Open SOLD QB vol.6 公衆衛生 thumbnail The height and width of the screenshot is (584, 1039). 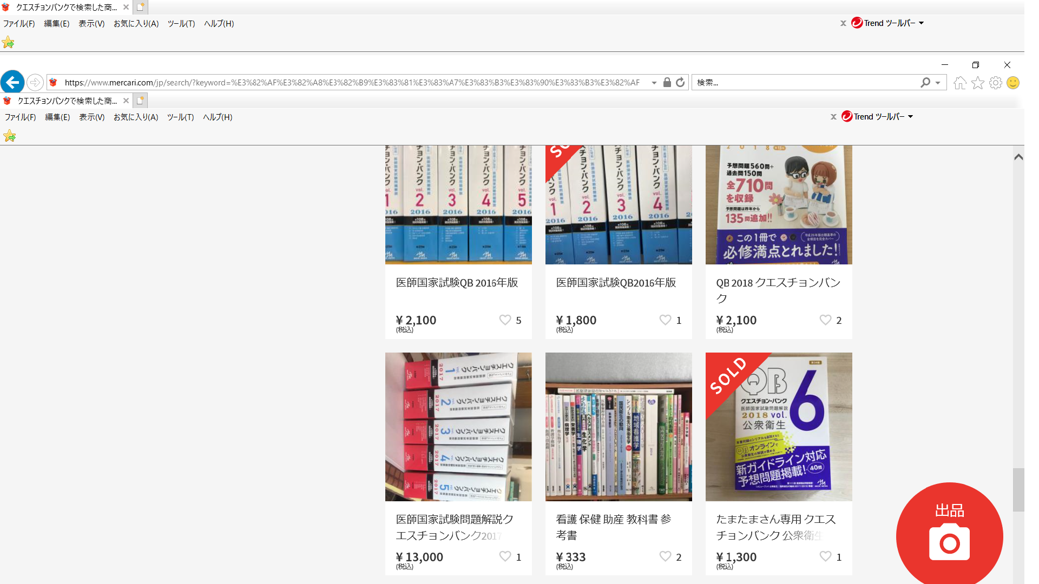click(779, 427)
